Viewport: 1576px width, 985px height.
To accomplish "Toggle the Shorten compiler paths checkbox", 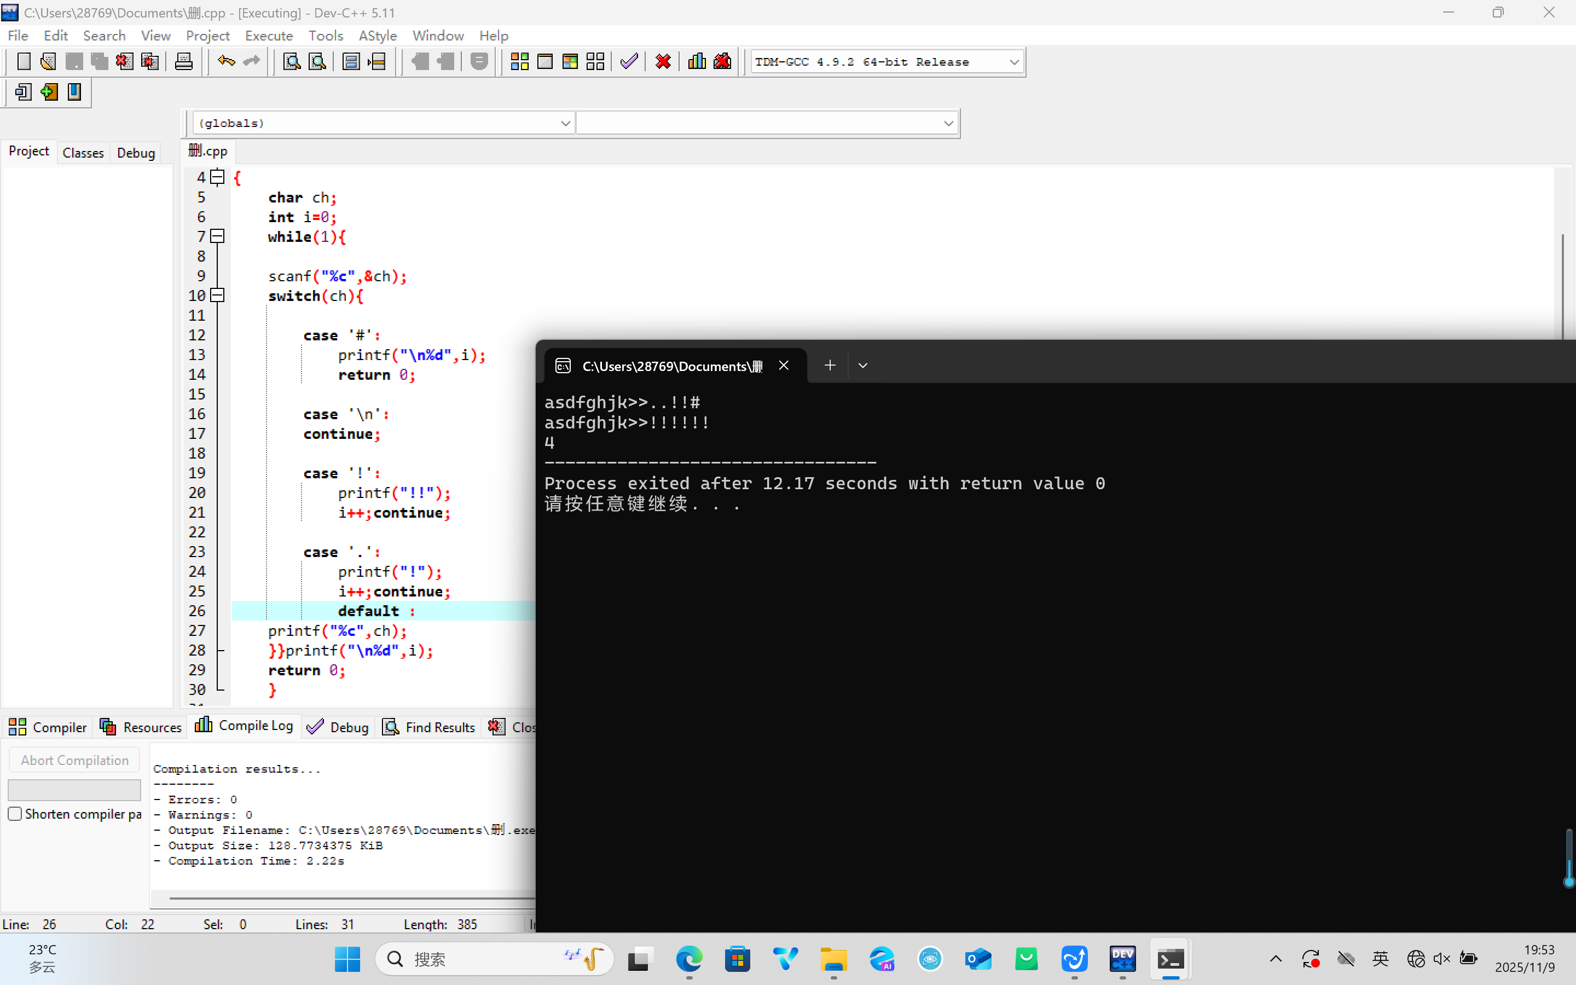I will click(x=15, y=814).
